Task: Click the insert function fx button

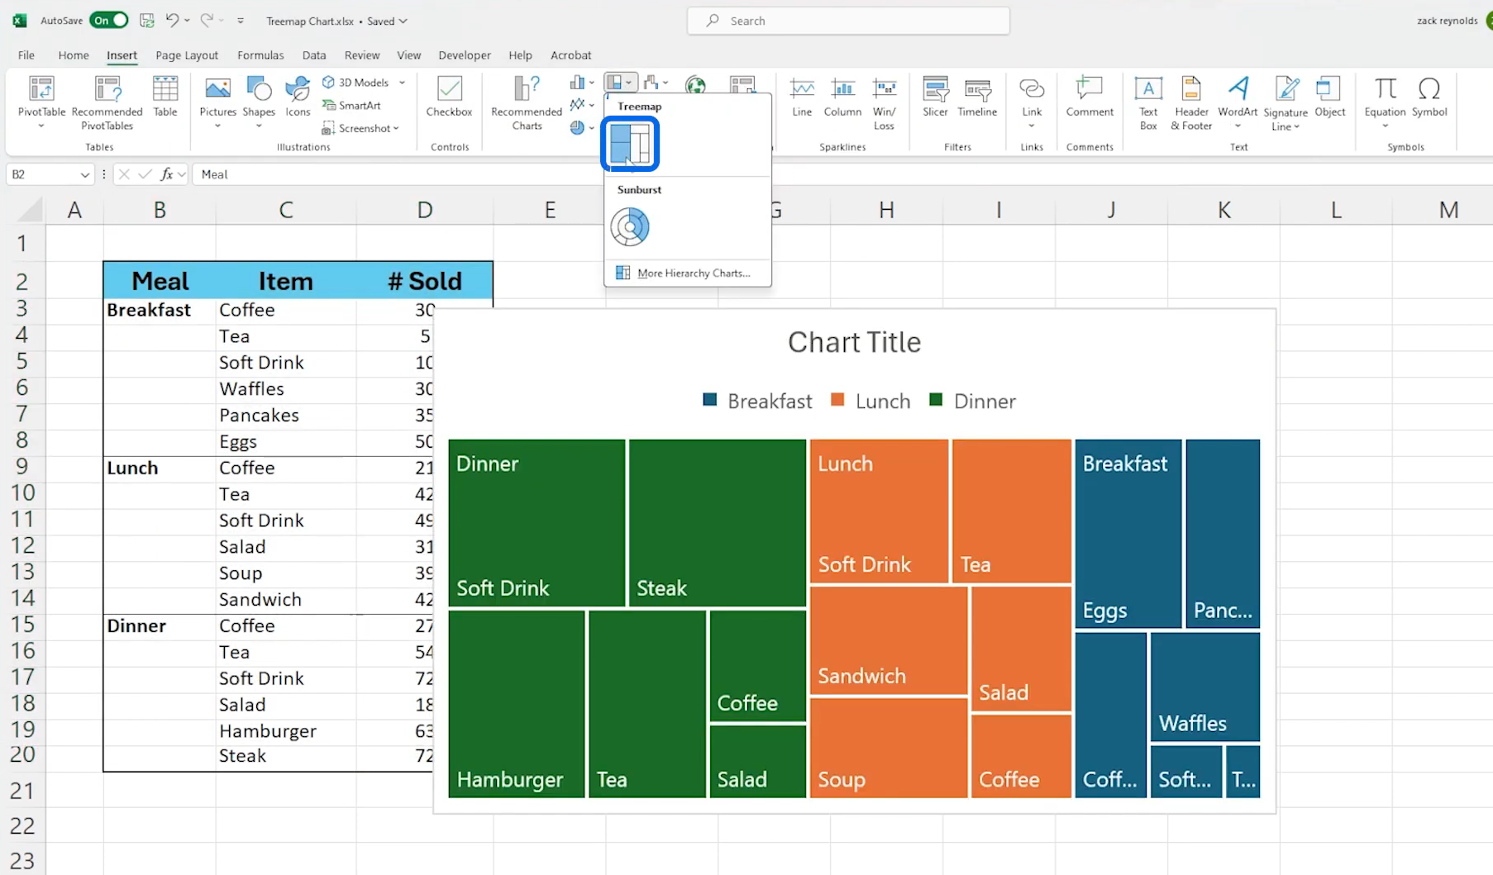Action: 166,174
